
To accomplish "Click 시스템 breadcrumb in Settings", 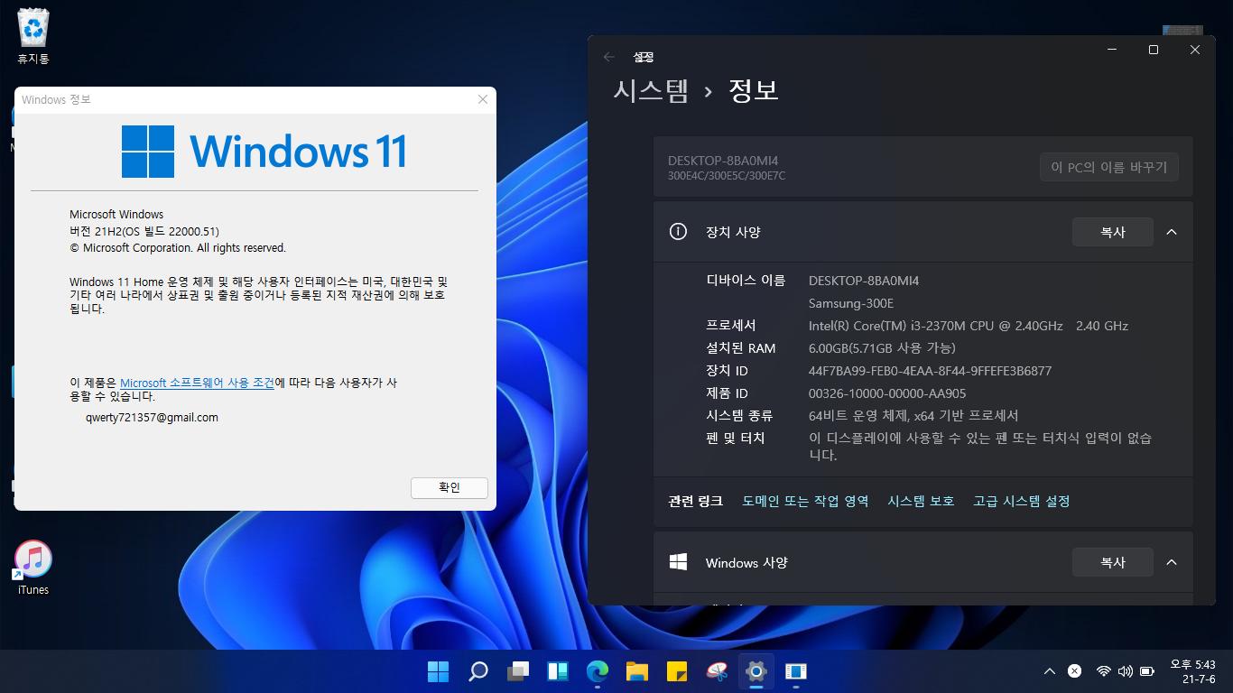I will tap(651, 90).
